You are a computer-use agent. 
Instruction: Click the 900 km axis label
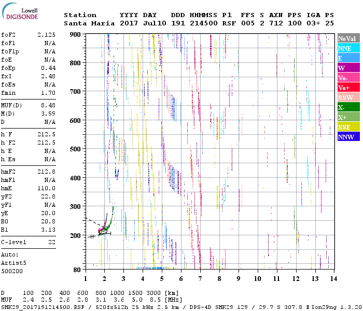pos(75,35)
